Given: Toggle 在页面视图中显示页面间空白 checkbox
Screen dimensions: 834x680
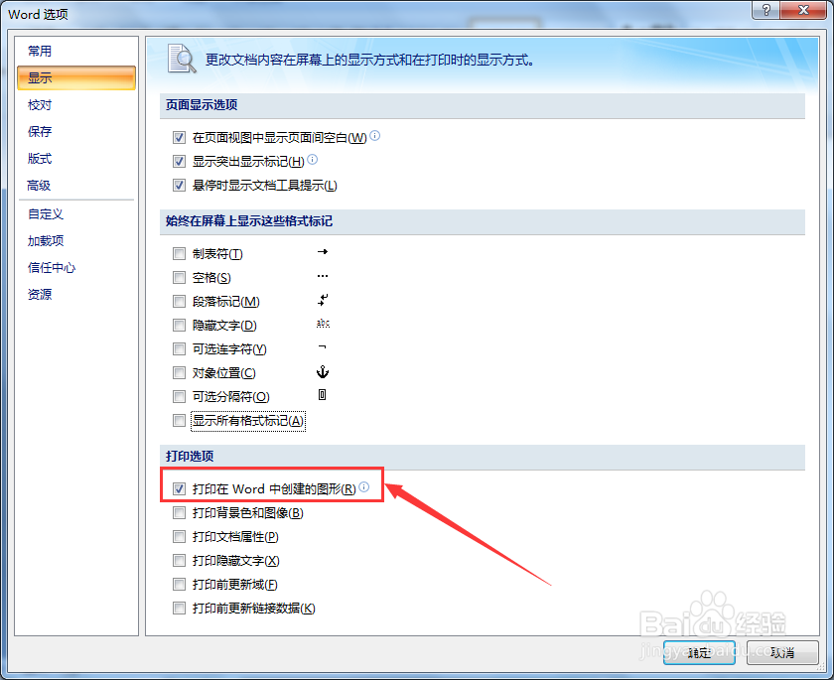Looking at the screenshot, I should point(180,138).
